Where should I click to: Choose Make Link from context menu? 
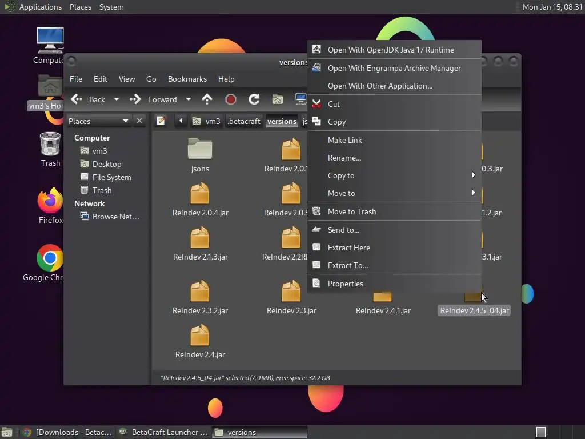pyautogui.click(x=394, y=141)
